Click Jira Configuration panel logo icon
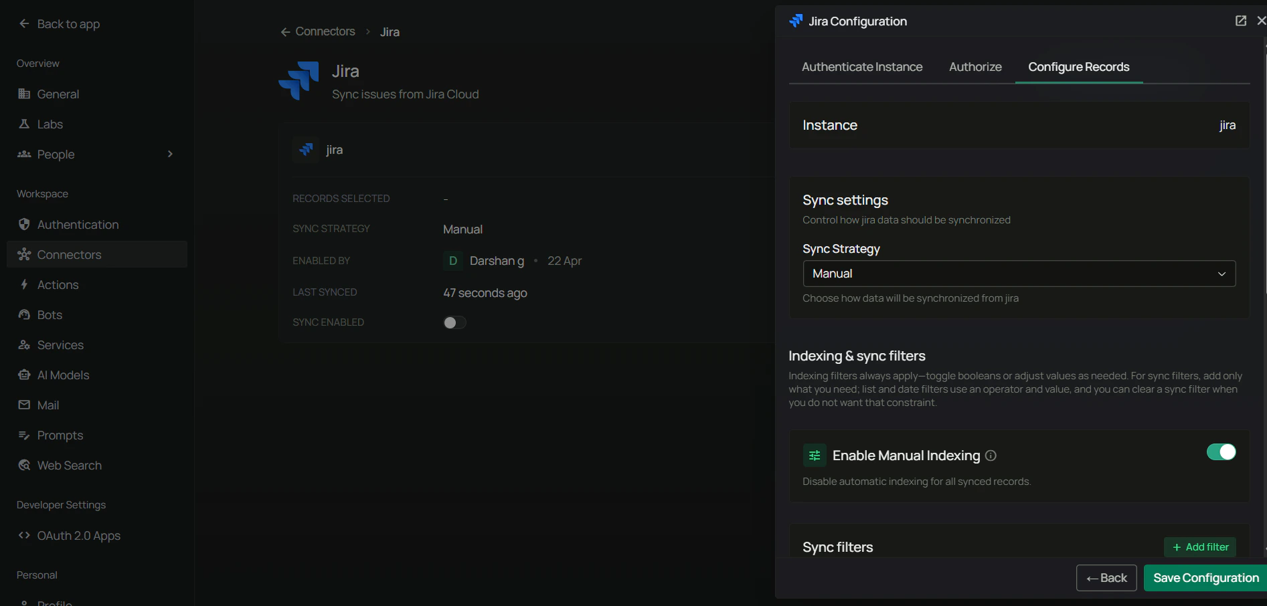Image resolution: width=1267 pixels, height=606 pixels. (x=796, y=21)
